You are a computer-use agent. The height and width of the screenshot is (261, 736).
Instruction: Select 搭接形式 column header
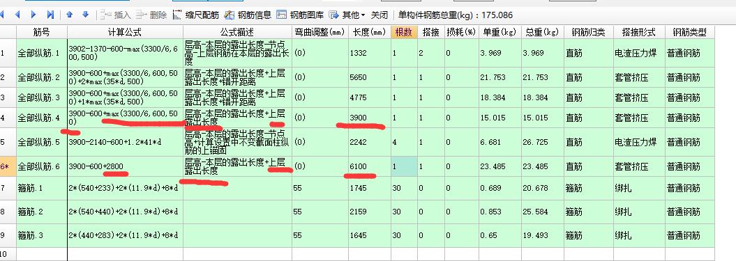coord(638,32)
